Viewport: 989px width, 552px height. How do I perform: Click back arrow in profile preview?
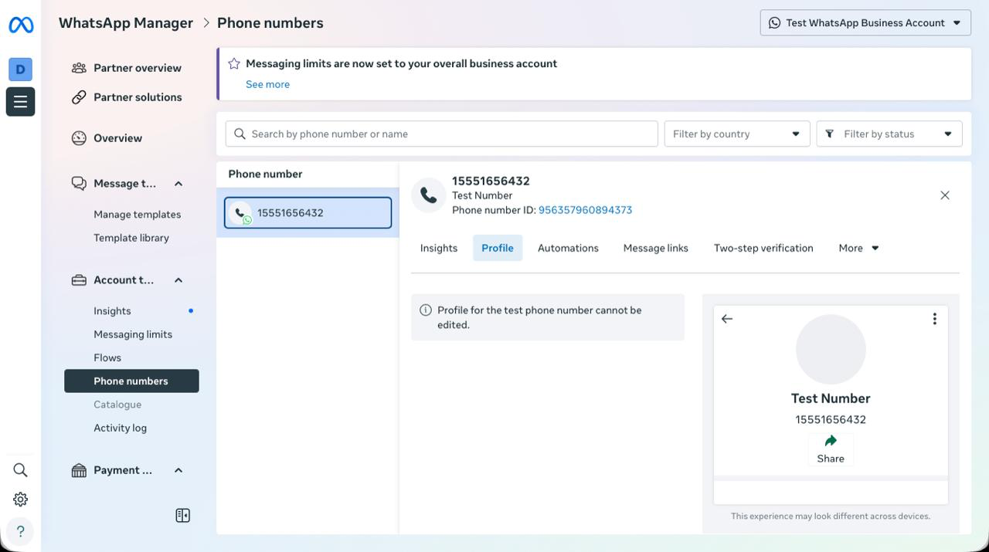[727, 319]
